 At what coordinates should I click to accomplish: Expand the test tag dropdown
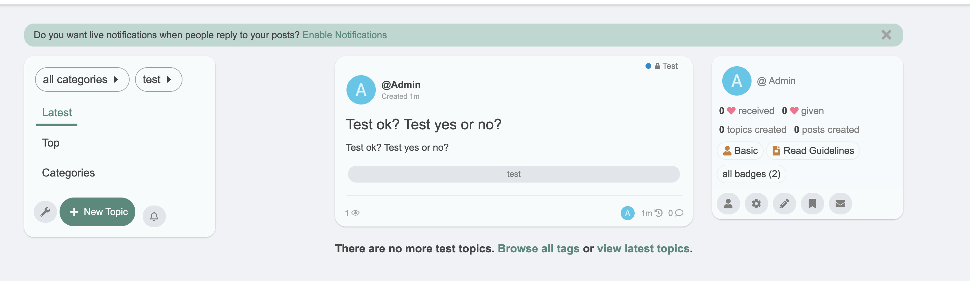tap(158, 79)
